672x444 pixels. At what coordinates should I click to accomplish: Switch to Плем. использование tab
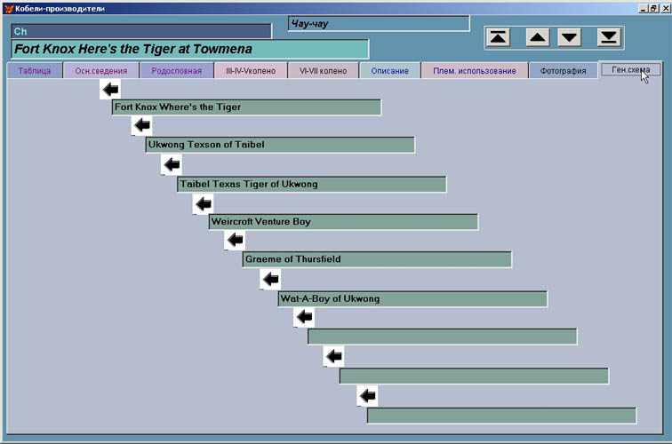(475, 71)
